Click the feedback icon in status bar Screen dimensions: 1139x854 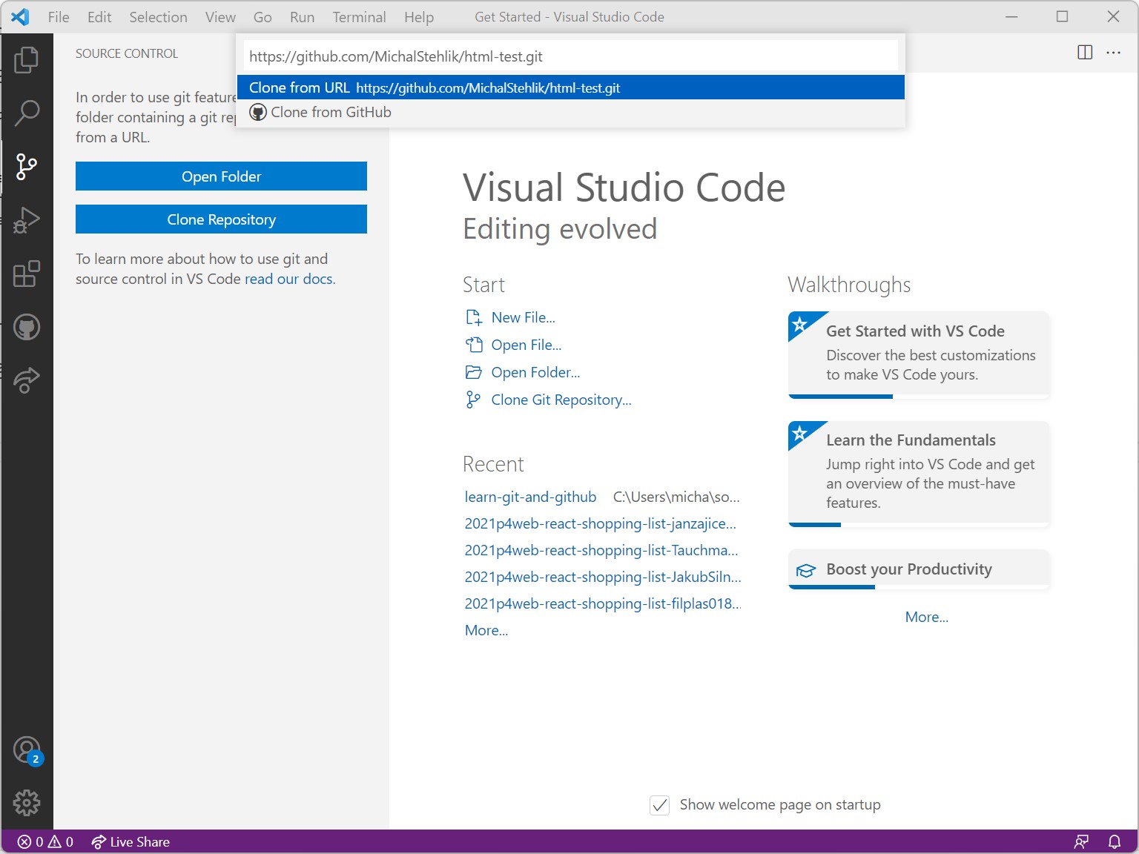pyautogui.click(x=1081, y=842)
